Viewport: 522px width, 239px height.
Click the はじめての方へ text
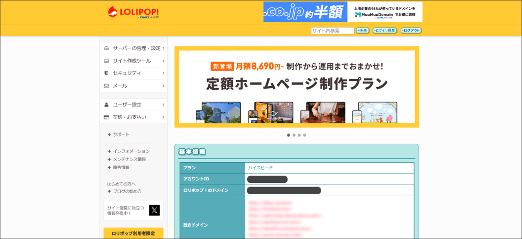[x=121, y=184]
